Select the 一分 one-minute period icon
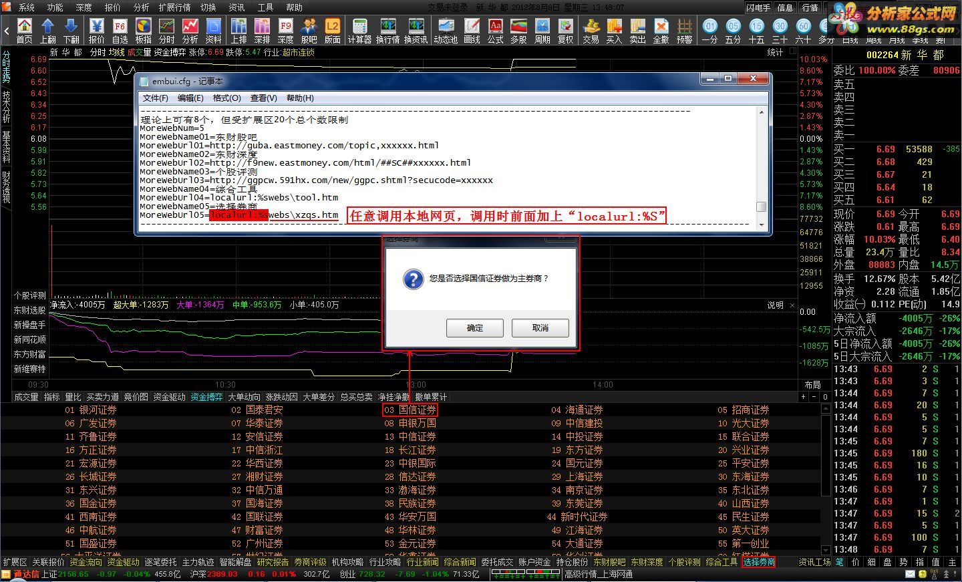962x582 pixels. click(x=709, y=31)
